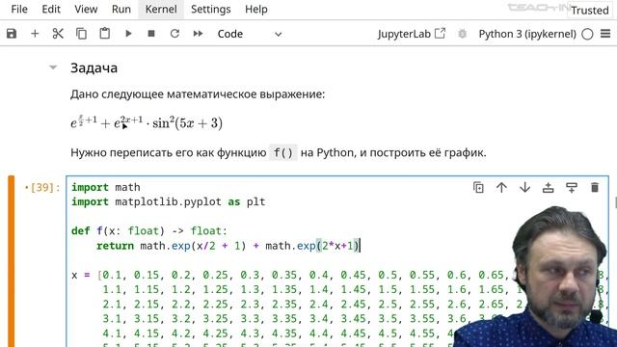Open the Settings menu
The width and height of the screenshot is (617, 347).
210,9
